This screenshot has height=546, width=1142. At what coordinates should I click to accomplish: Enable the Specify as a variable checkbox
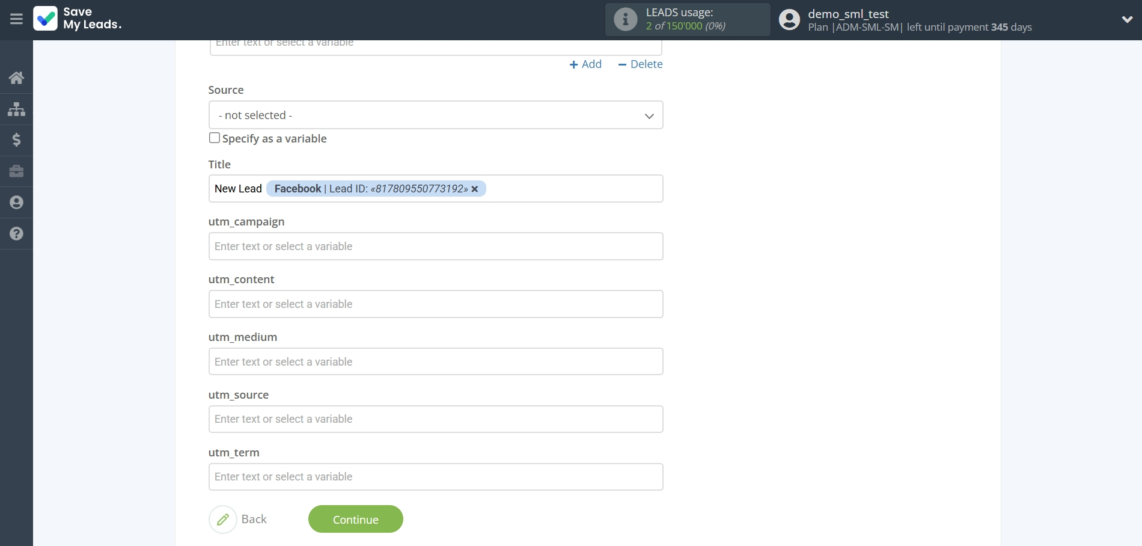214,138
